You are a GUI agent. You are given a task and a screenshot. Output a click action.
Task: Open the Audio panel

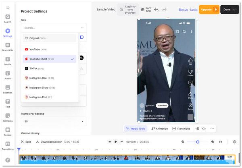pos(8,75)
